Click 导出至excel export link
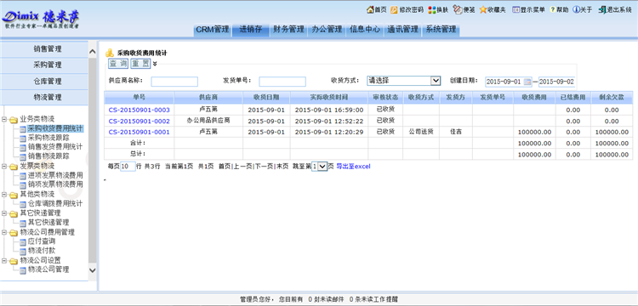Screen dimensions: 638x306 point(353,167)
